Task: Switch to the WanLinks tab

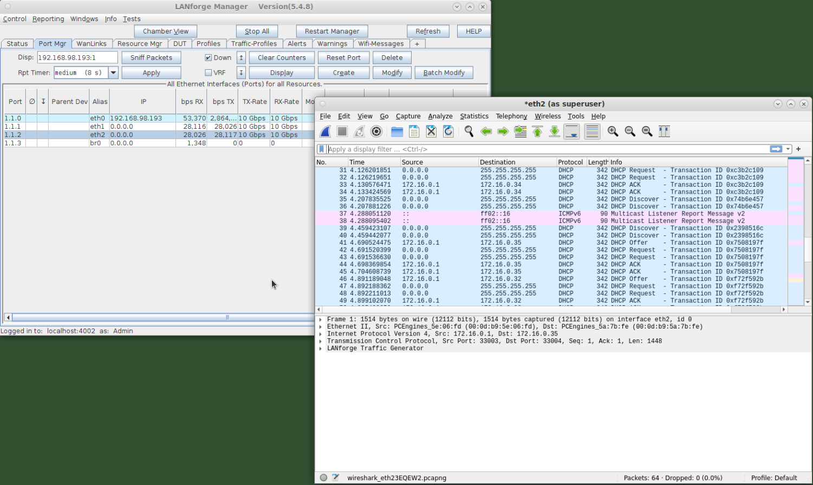Action: tap(92, 43)
